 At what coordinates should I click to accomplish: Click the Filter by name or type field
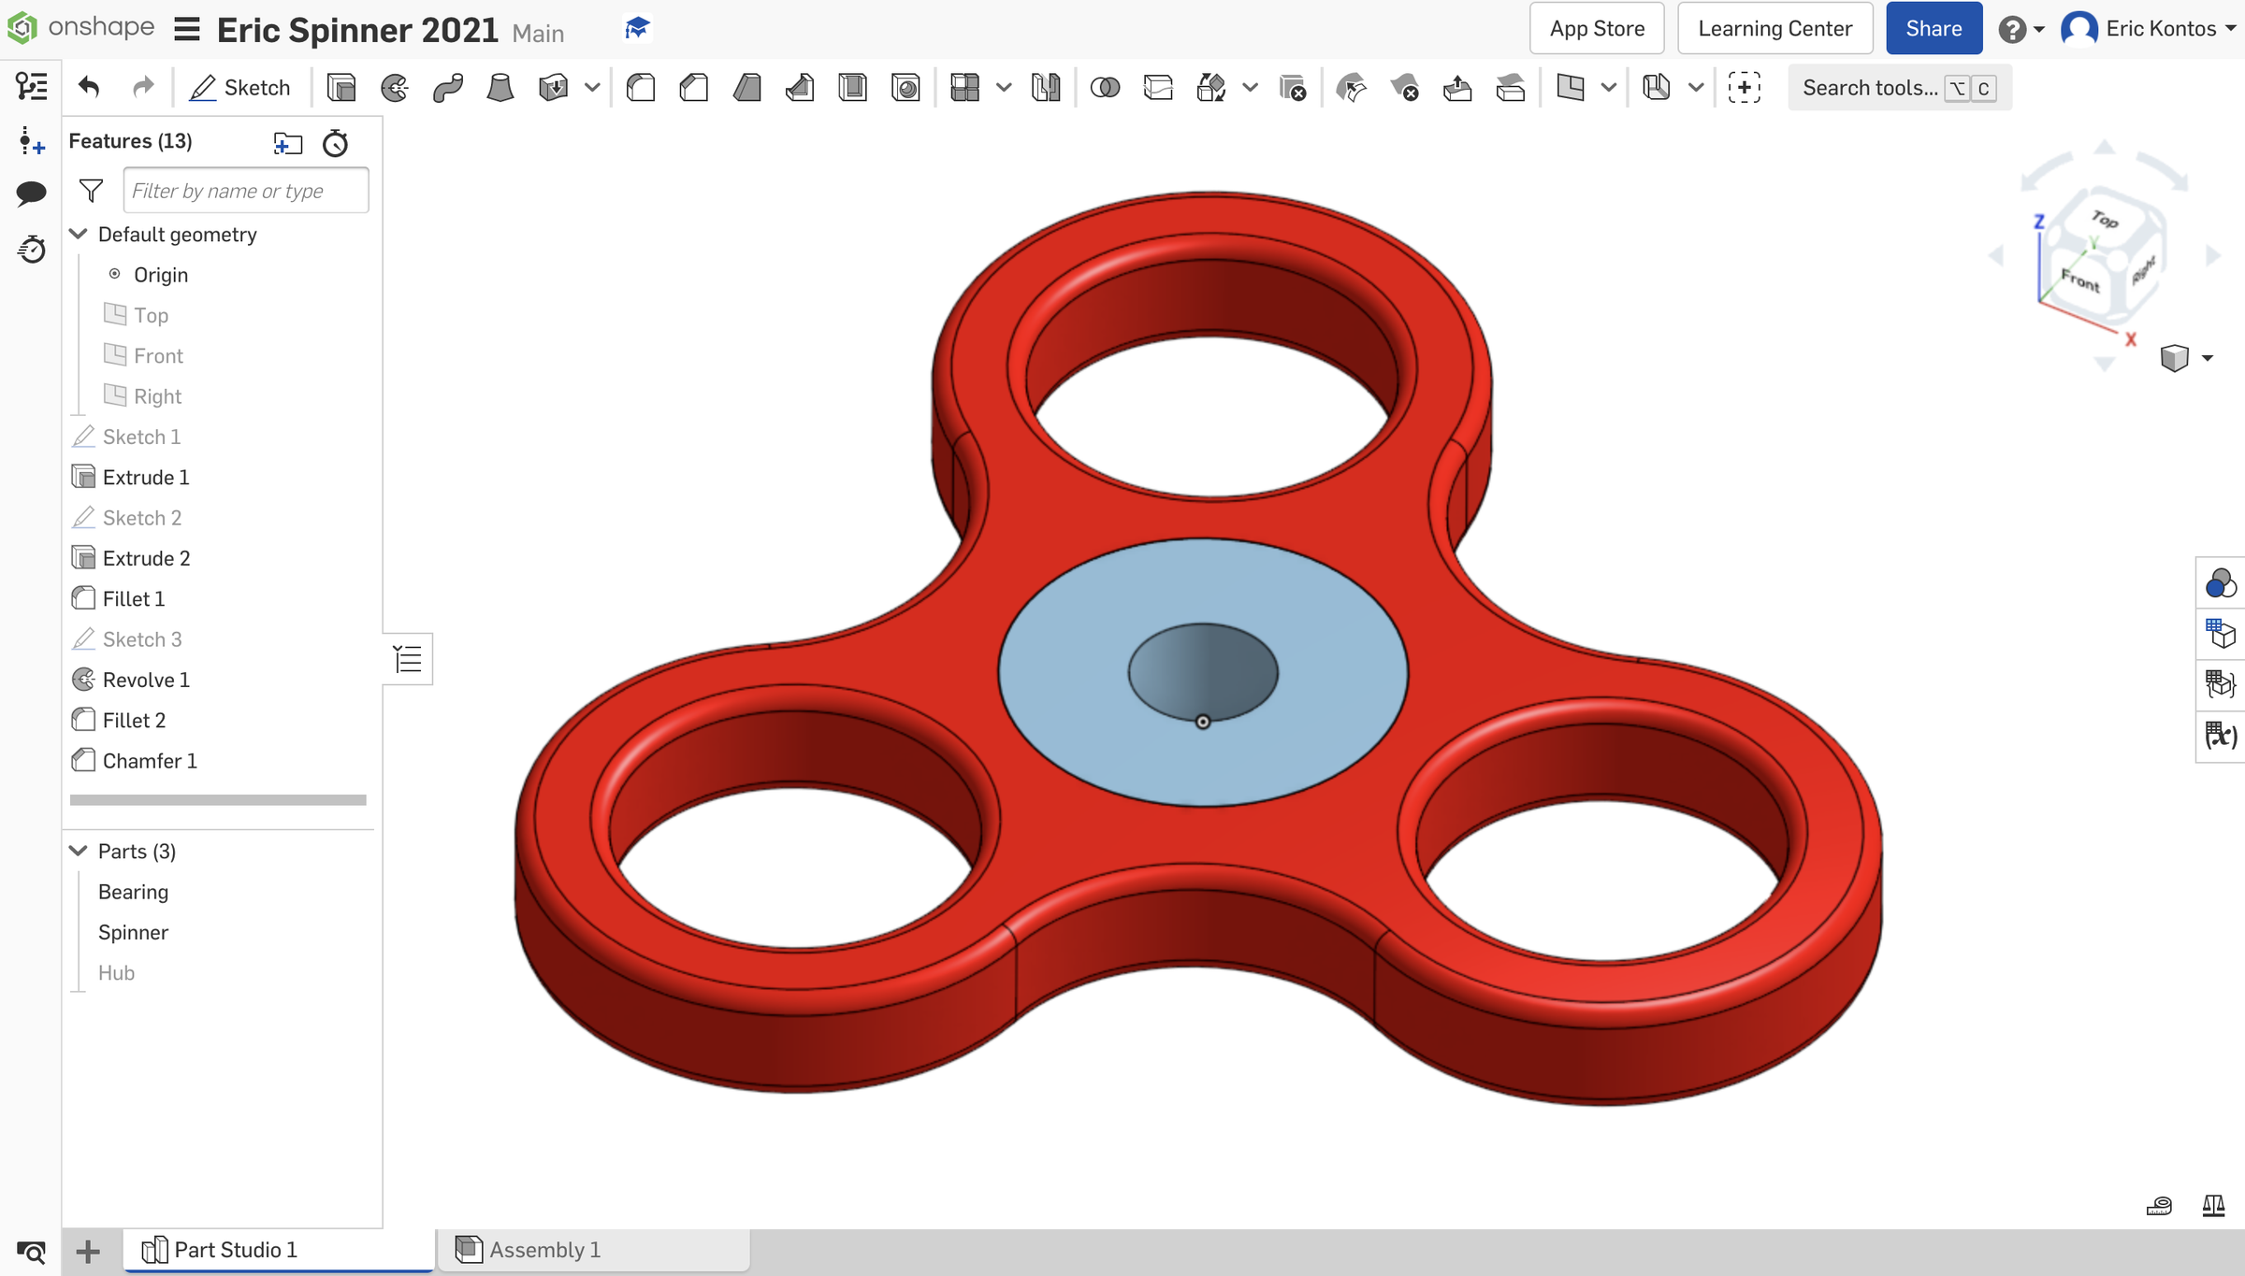click(246, 190)
